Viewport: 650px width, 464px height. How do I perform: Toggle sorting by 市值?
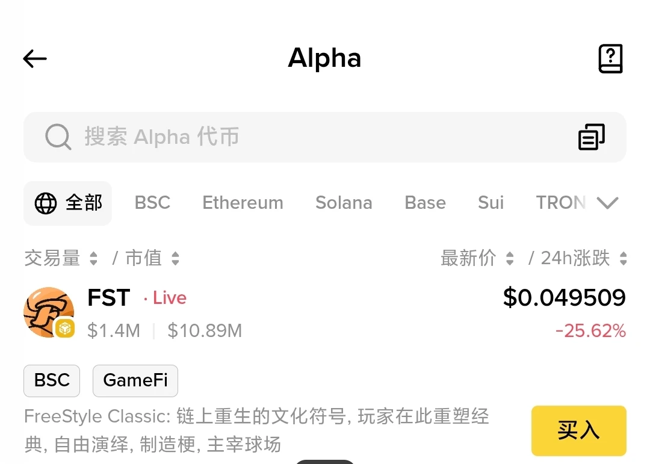(x=174, y=258)
